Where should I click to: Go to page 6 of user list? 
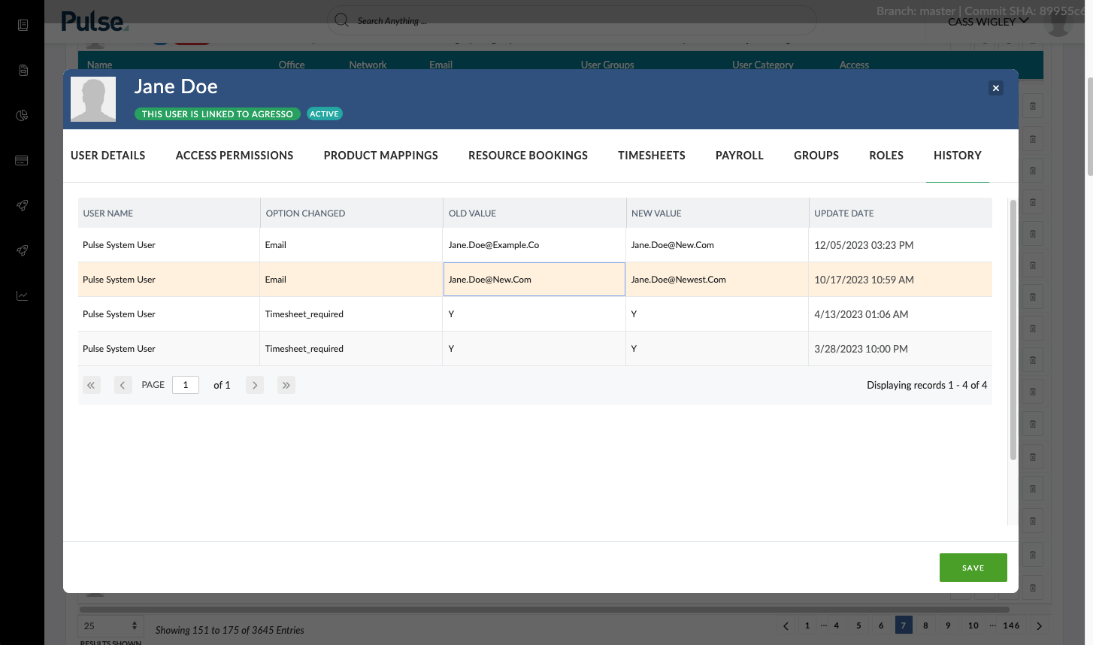(x=881, y=625)
